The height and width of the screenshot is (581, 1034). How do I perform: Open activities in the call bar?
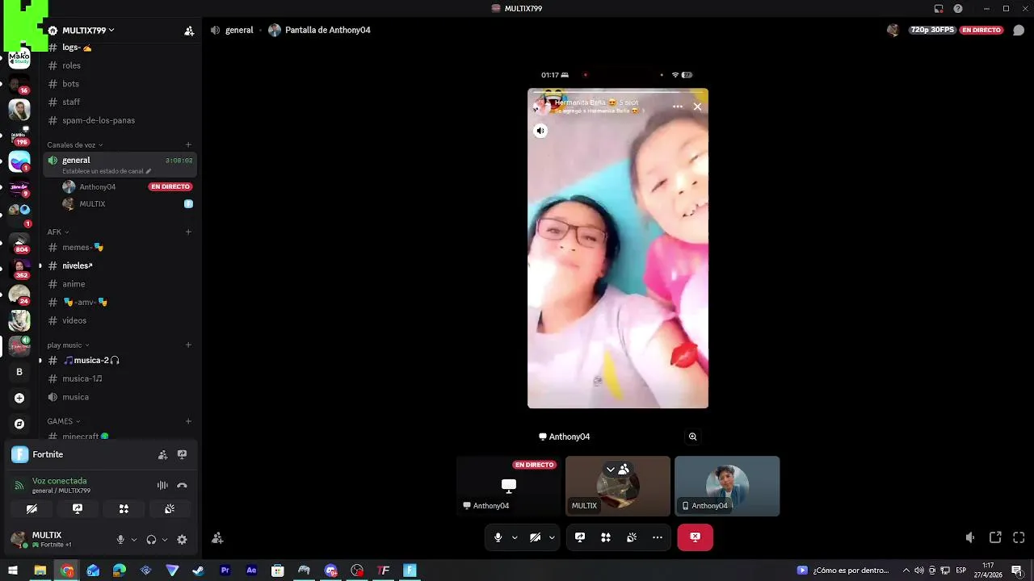(x=606, y=537)
